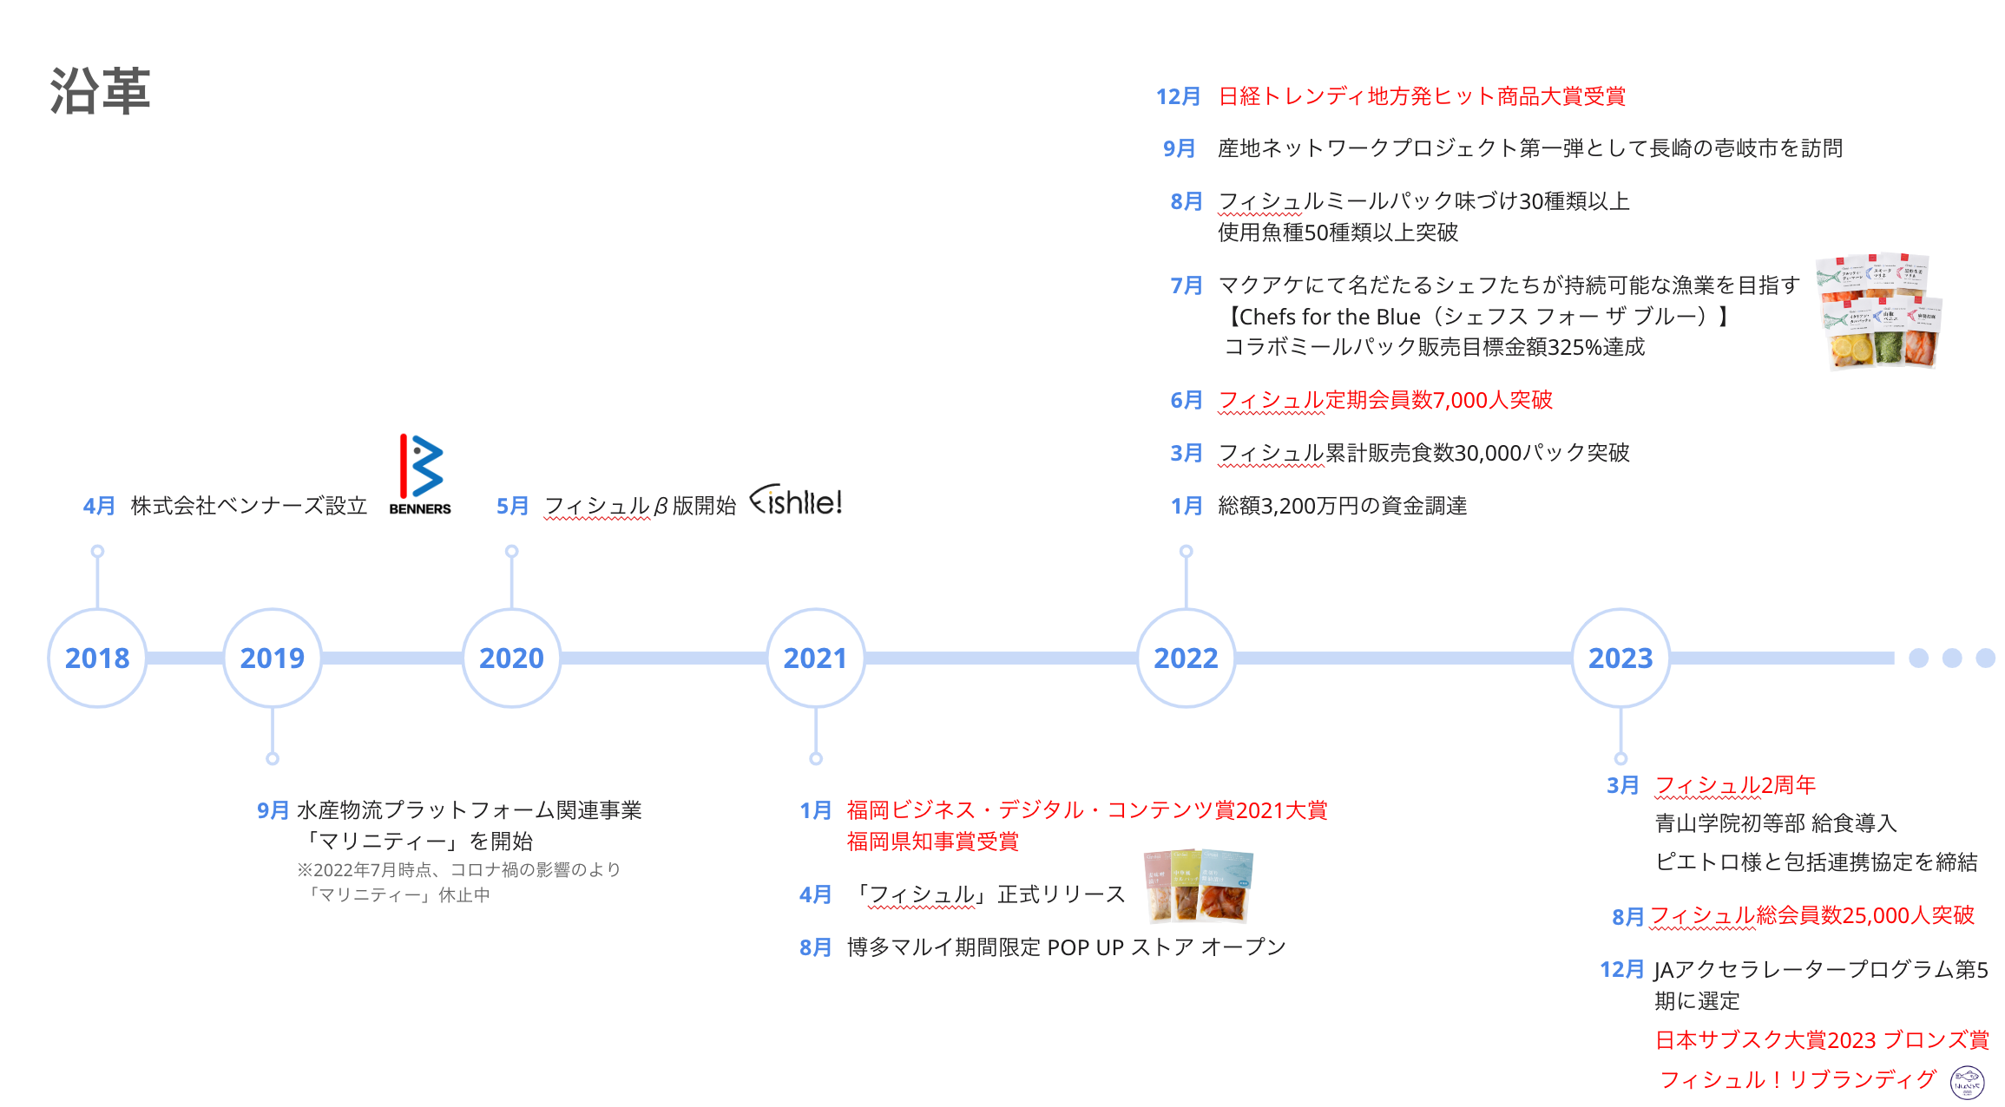Click the フィシュル定期会員数7,000人突破 text
2005x1107 pixels.
coord(1384,400)
